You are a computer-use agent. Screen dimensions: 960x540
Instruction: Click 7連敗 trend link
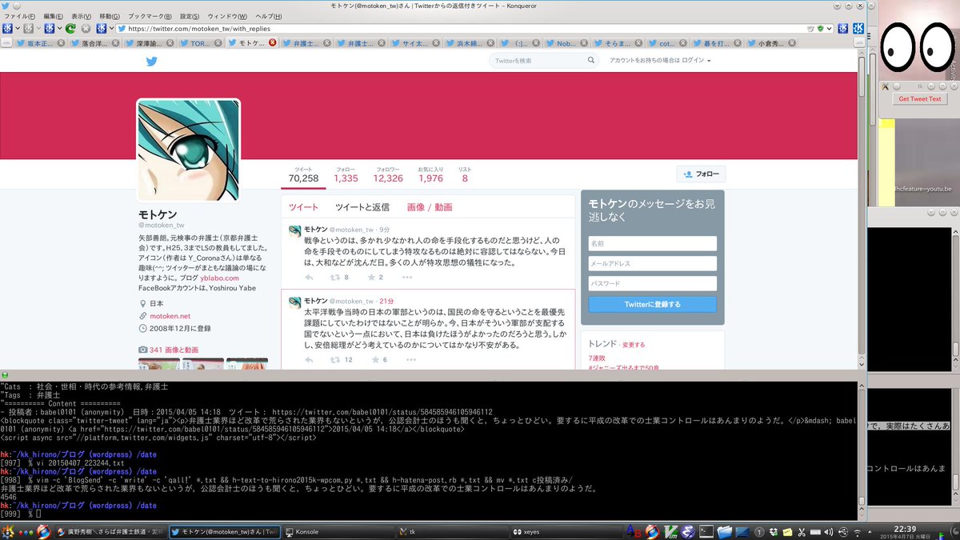(x=598, y=358)
